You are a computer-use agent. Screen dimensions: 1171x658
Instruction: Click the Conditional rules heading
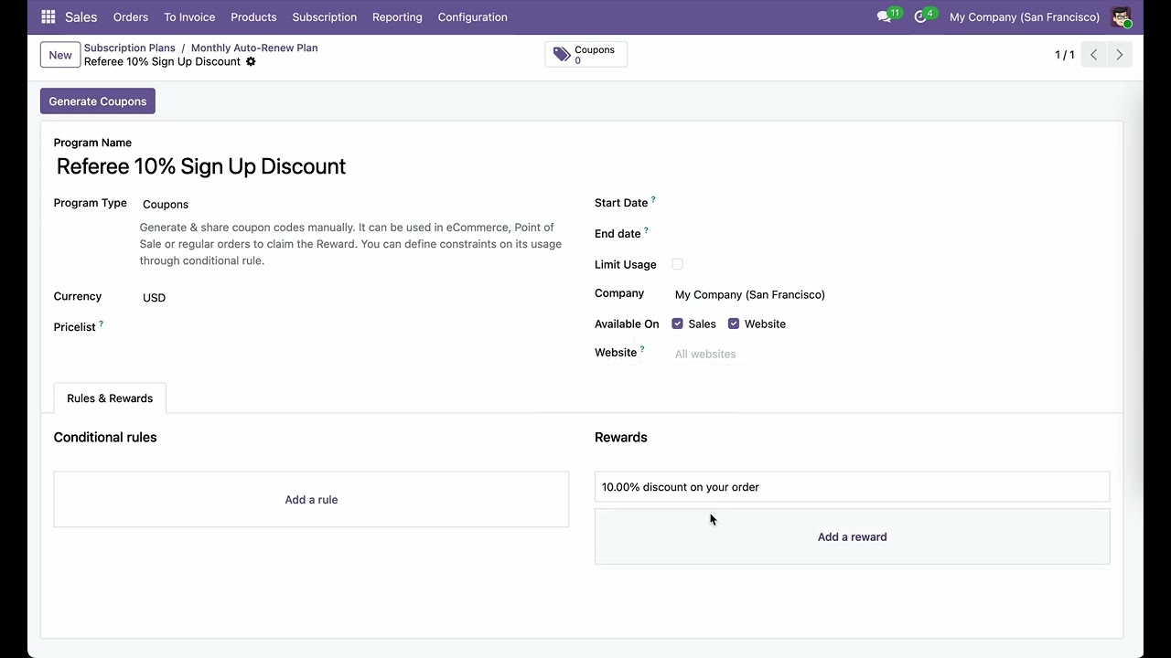105,437
